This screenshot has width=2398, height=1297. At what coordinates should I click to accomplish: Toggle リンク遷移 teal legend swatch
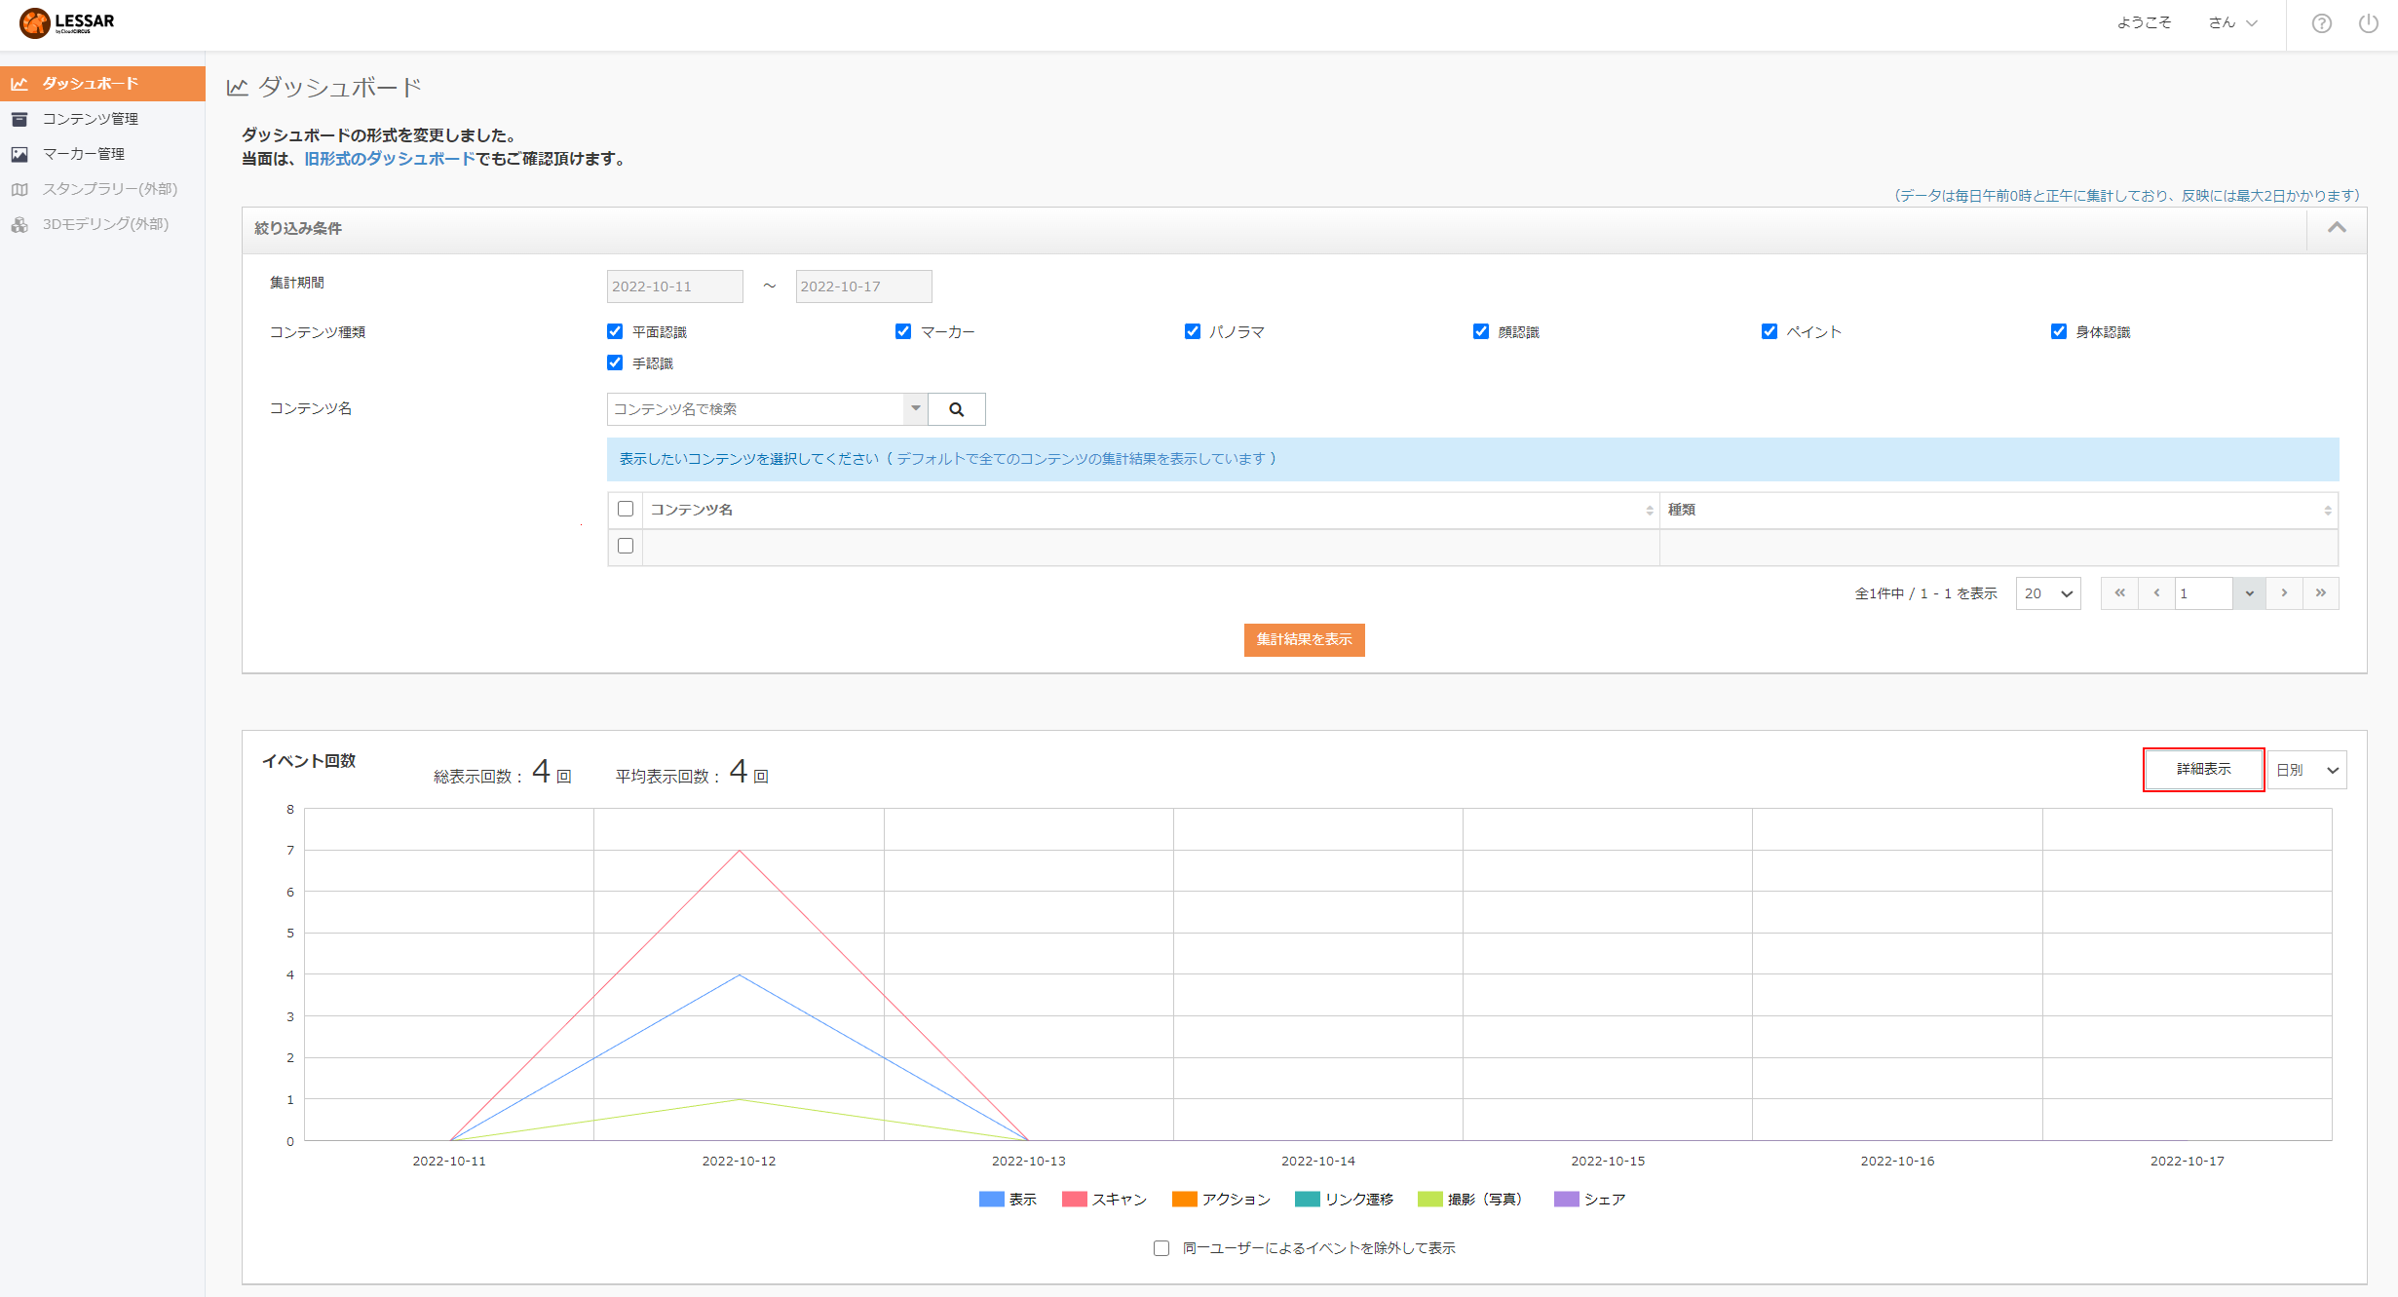pyautogui.click(x=1307, y=1200)
